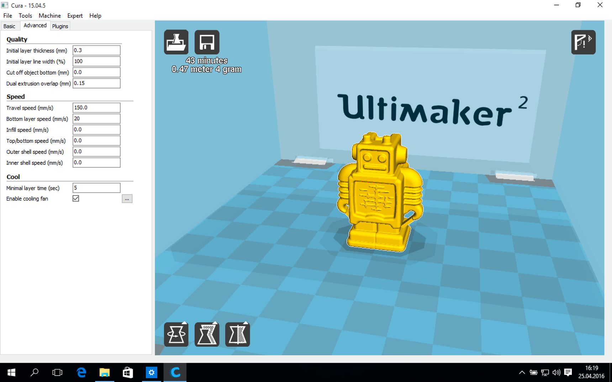This screenshot has height=382, width=612.
Task: Open Windows Store from taskbar
Action: point(128,372)
